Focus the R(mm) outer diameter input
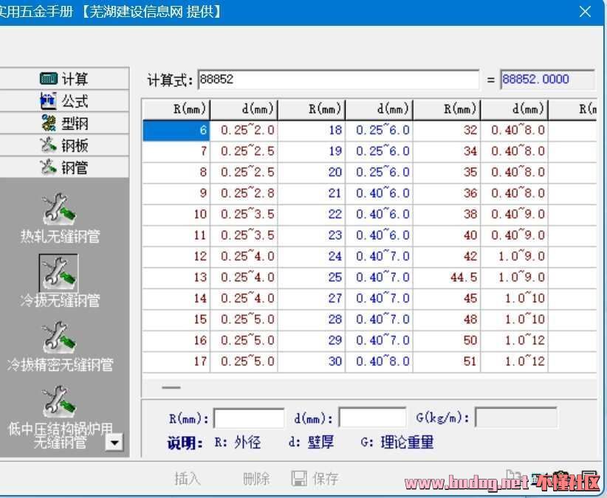This screenshot has width=607, height=498. pos(249,418)
